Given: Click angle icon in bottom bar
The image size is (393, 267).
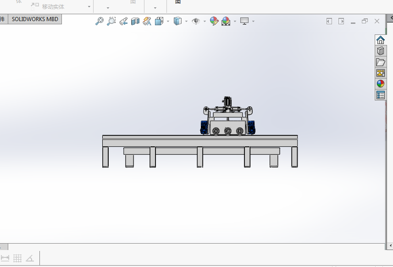Looking at the screenshot, I should pos(30,258).
